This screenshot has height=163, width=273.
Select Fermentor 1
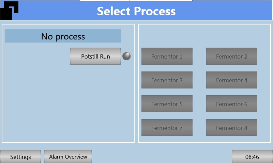pos(167,56)
